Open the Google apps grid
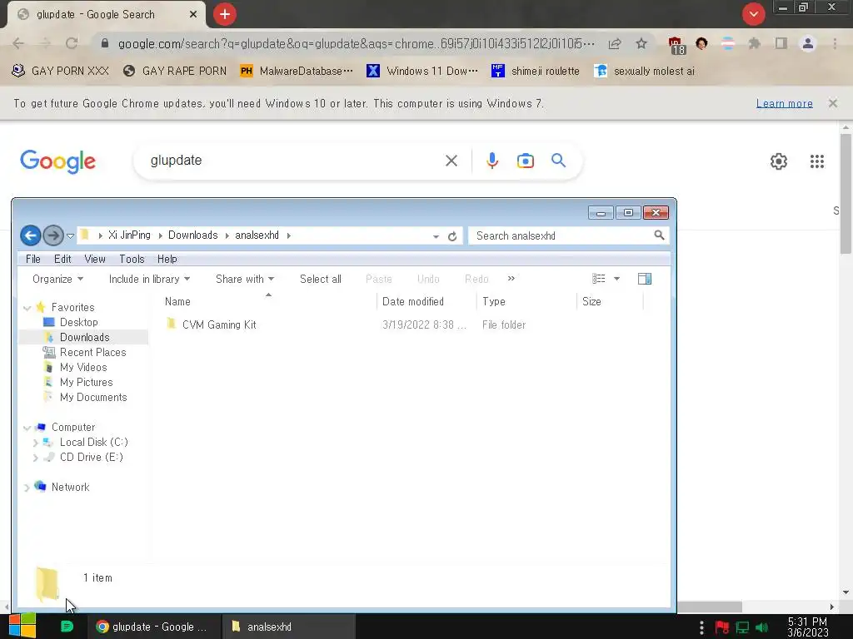853x639 pixels. click(x=816, y=161)
